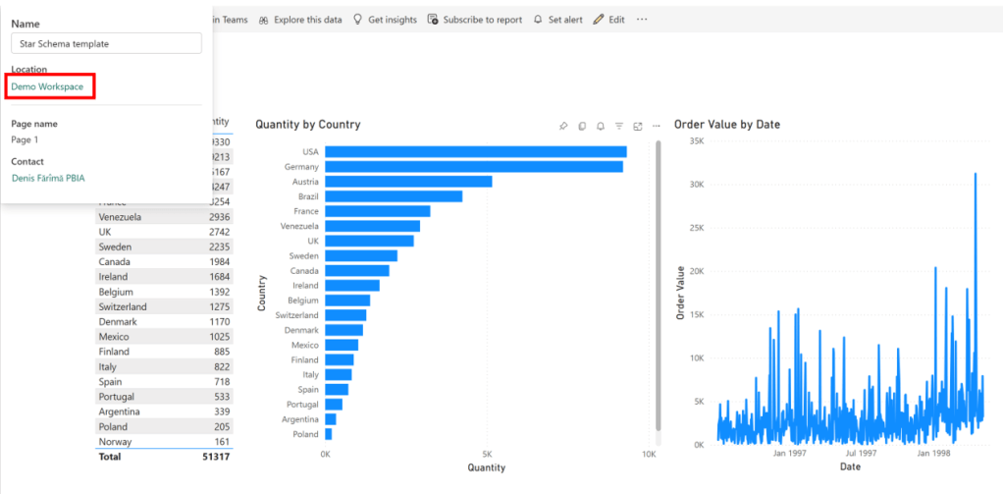This screenshot has height=494, width=1003.
Task: Copy the Quantity by Country visual
Action: click(582, 126)
